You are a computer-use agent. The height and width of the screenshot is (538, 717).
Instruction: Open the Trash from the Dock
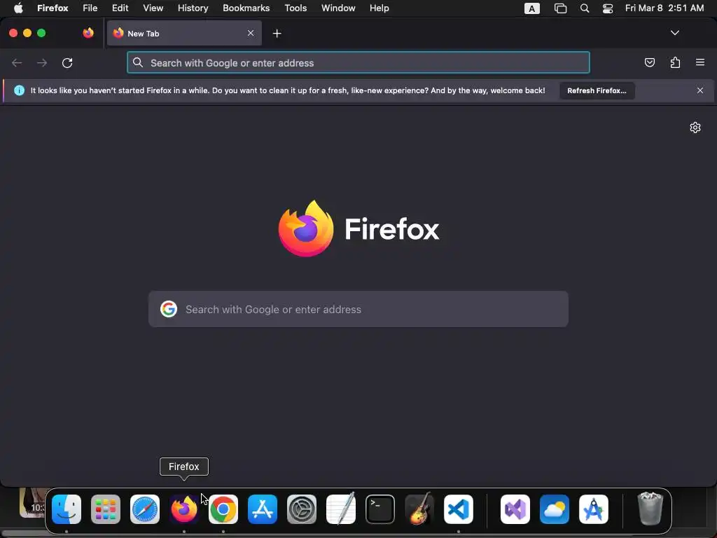tap(650, 509)
